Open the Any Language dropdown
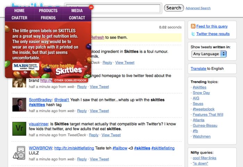The image size is (243, 167). 209,54
